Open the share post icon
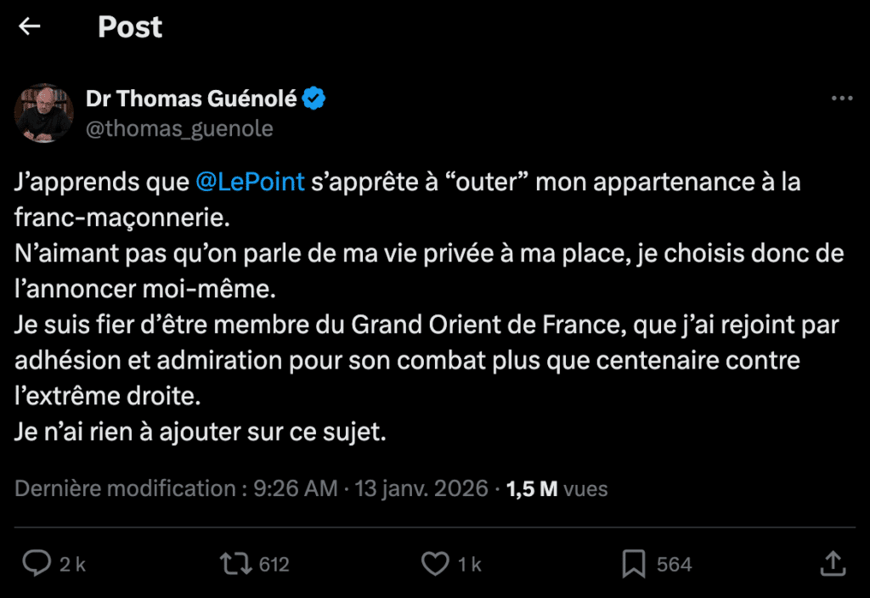The height and width of the screenshot is (598, 870). pyautogui.click(x=833, y=562)
